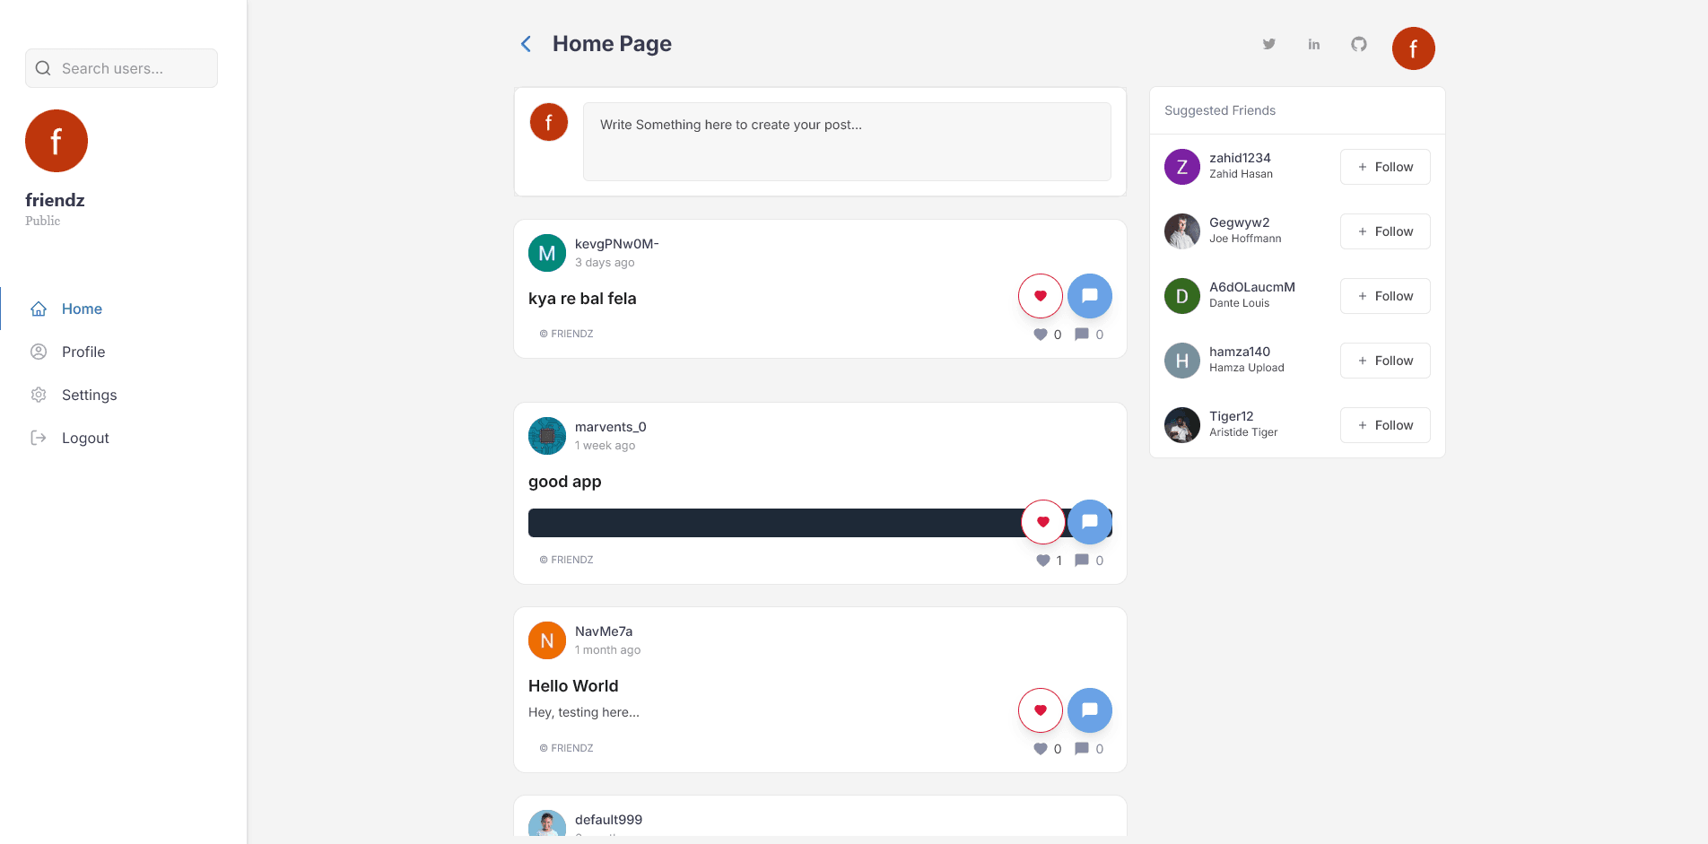Open comments on 'kya re bal fela' post
Viewport: 1708px width, 844px height.
[x=1089, y=296]
